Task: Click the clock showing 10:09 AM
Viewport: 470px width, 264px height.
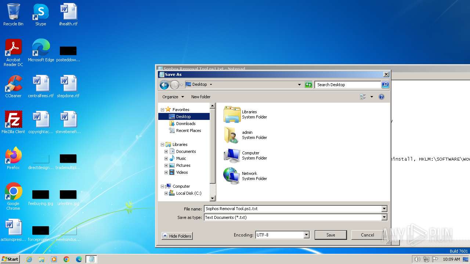Action: (451, 259)
